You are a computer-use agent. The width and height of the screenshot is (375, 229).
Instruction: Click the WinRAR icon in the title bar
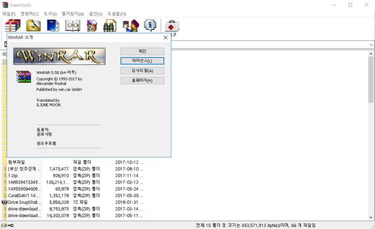click(x=5, y=5)
